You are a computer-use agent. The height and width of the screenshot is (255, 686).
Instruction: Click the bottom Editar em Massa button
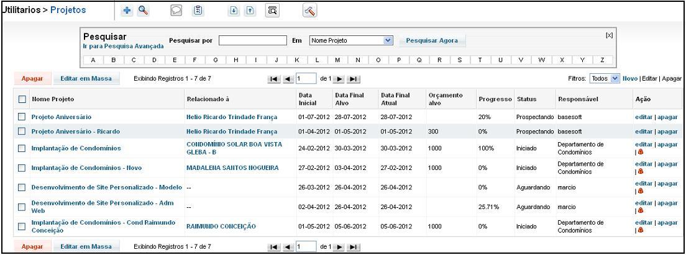pos(86,247)
